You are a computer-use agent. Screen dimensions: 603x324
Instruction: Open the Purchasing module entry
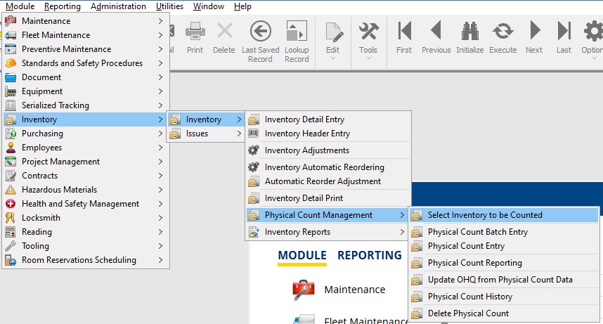tap(42, 134)
